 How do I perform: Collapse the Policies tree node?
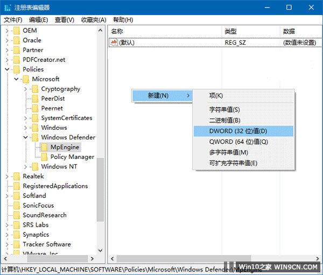point(7,69)
